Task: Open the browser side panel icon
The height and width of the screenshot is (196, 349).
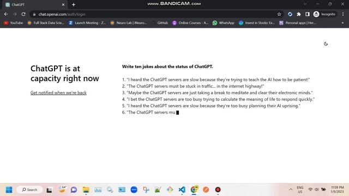Action: click(x=308, y=14)
